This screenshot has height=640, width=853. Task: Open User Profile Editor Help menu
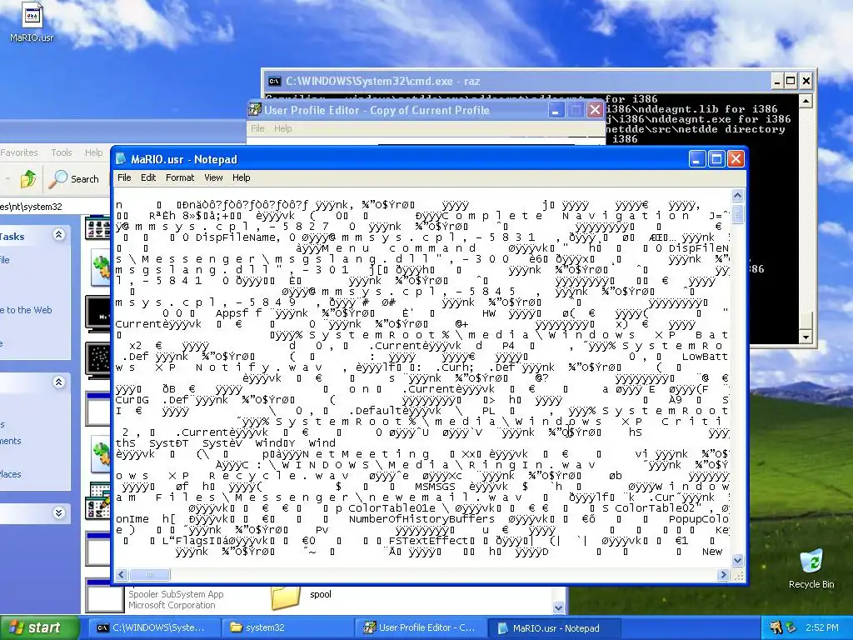(x=282, y=128)
